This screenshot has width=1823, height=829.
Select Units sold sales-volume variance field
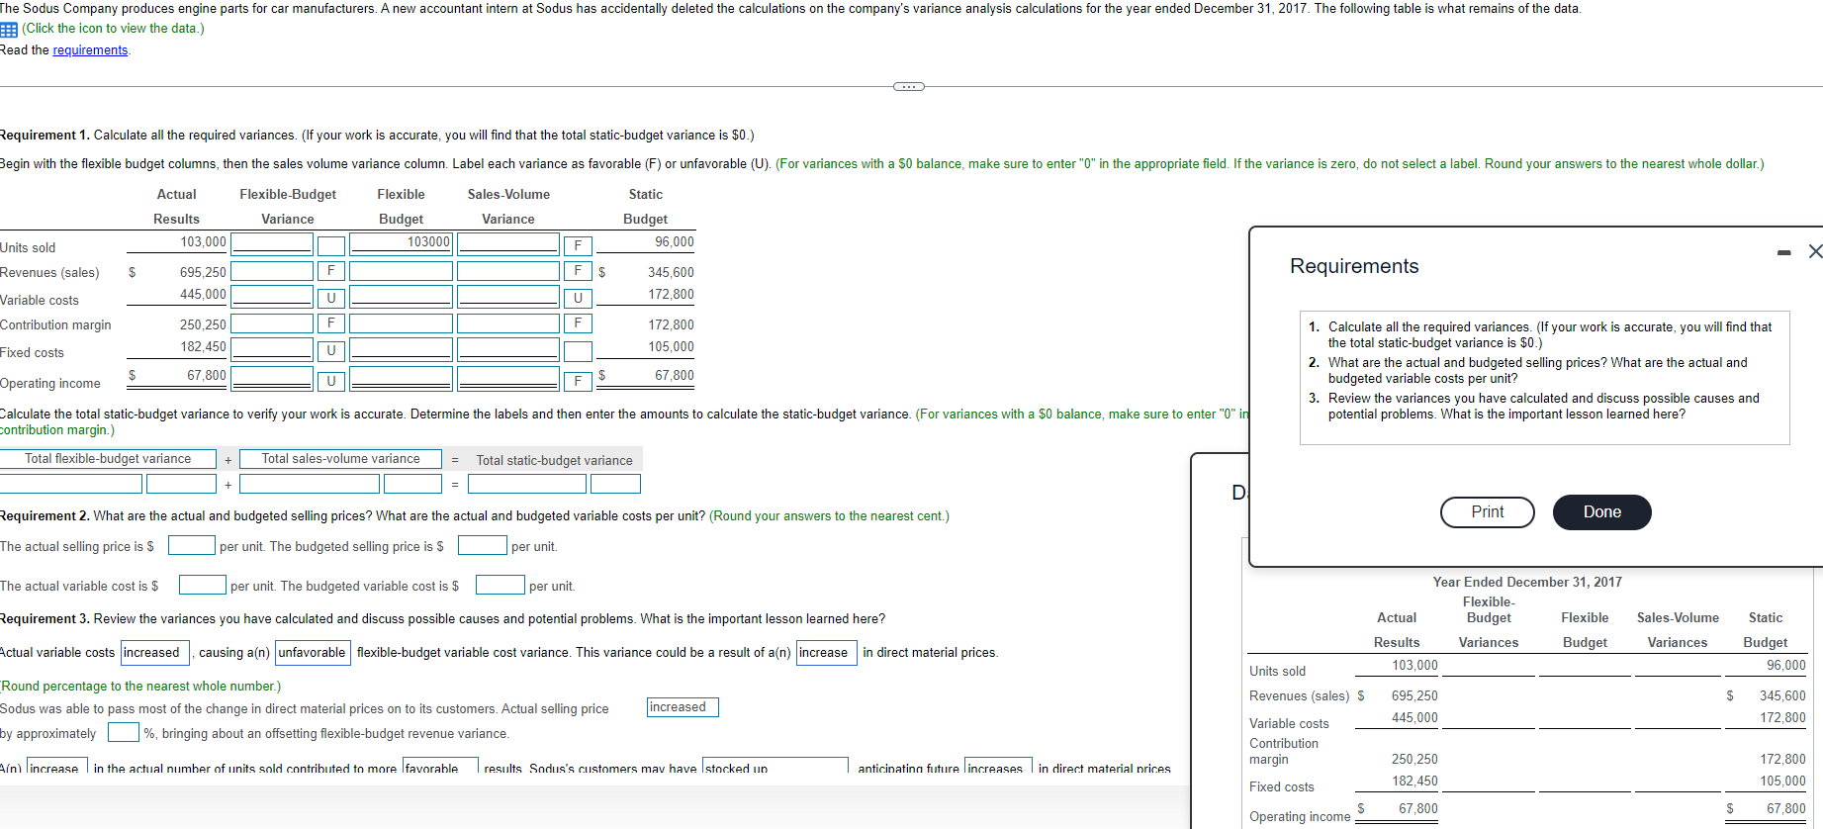(x=508, y=243)
